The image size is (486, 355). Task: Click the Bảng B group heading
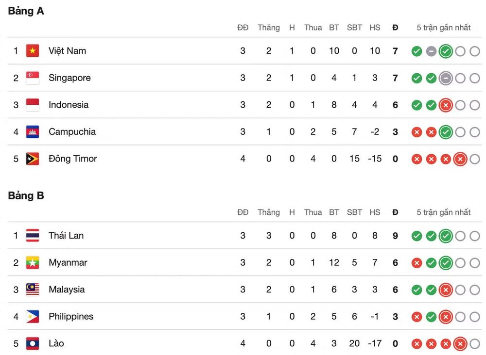(26, 196)
